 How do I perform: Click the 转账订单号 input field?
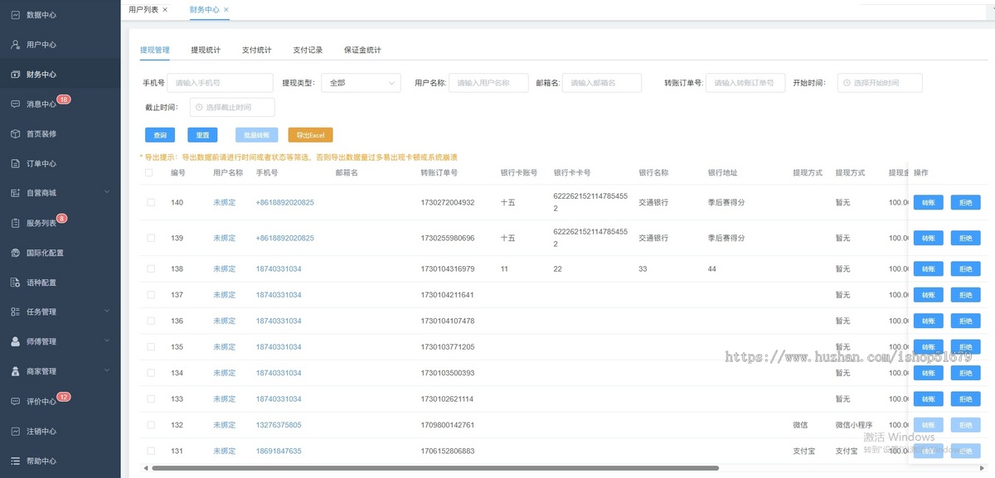click(745, 83)
